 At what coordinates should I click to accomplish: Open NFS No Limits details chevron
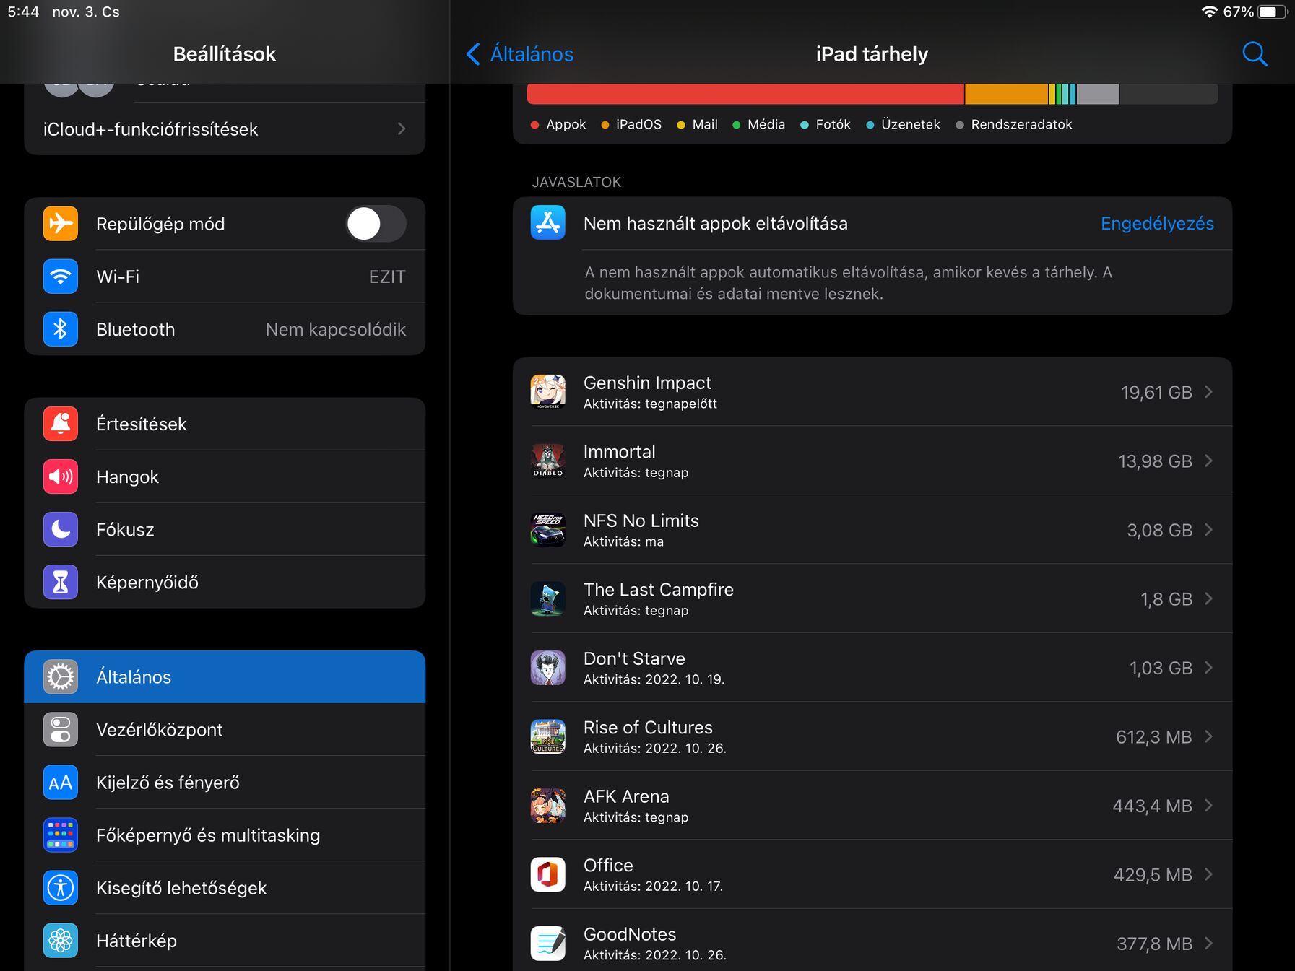(x=1208, y=530)
